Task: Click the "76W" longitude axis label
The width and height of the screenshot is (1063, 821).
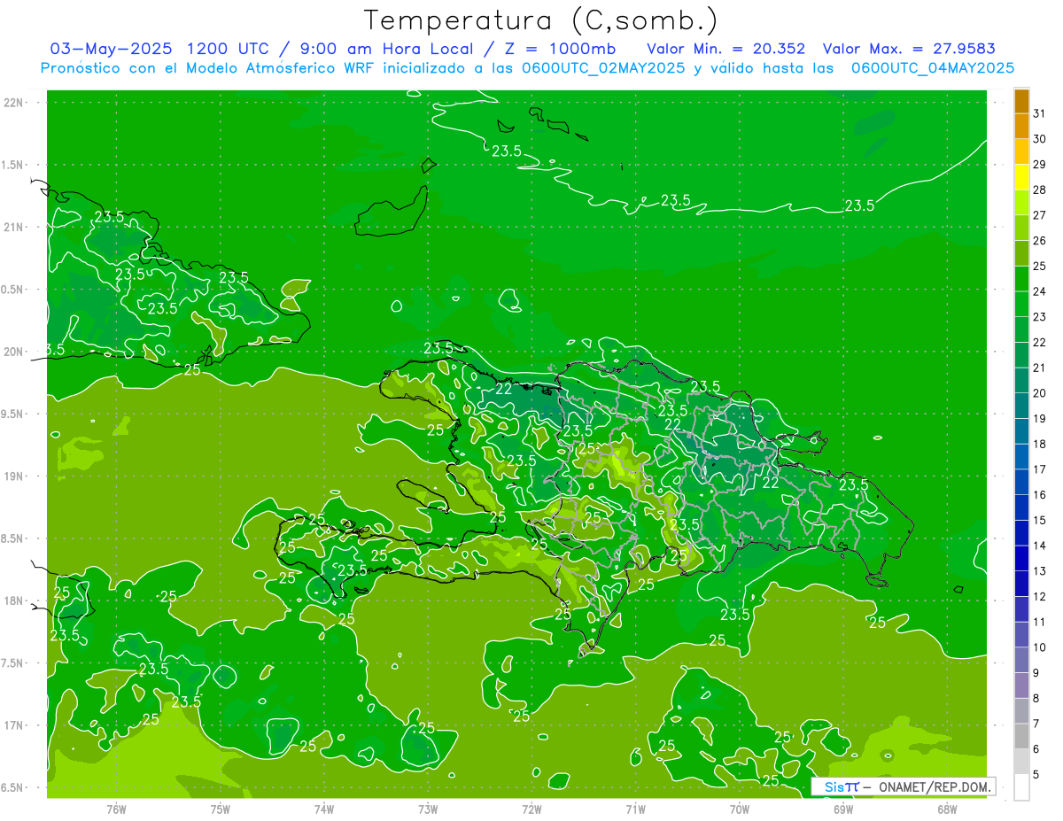Action: point(116,809)
